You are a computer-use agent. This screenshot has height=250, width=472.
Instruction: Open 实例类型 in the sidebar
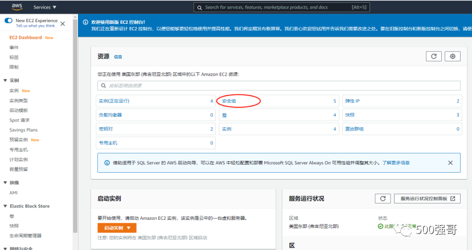[x=18, y=101]
